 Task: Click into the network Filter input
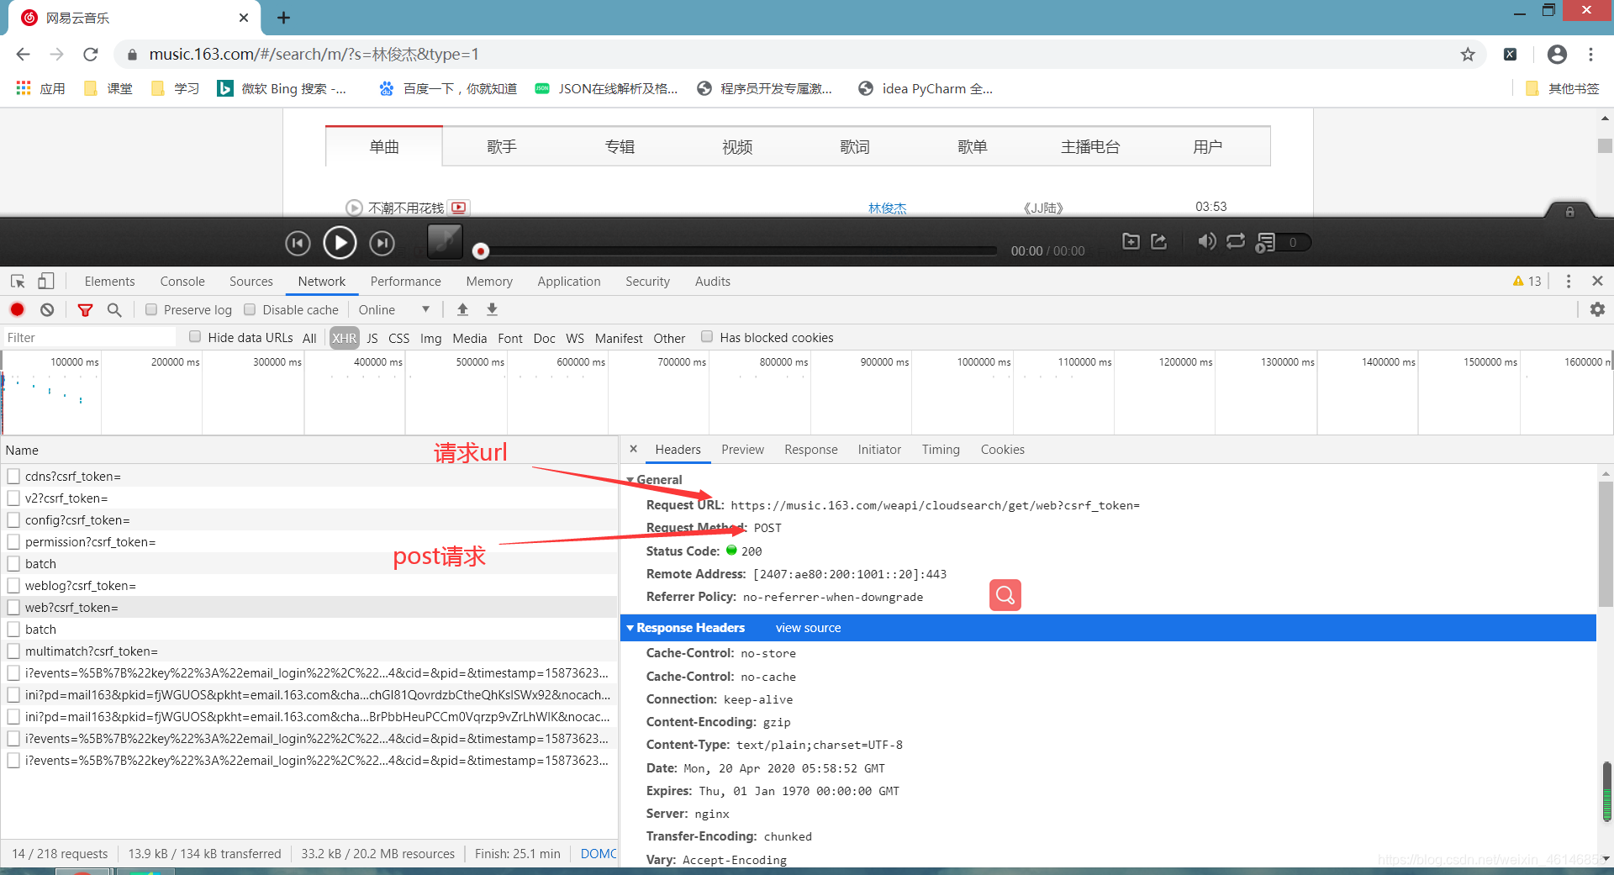tap(90, 337)
